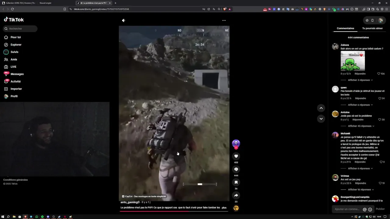Seek the video progress bar under description

(x=174, y=211)
